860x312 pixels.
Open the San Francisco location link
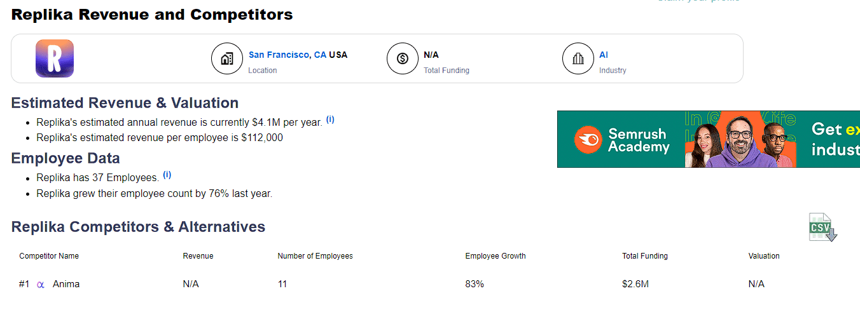coord(279,55)
